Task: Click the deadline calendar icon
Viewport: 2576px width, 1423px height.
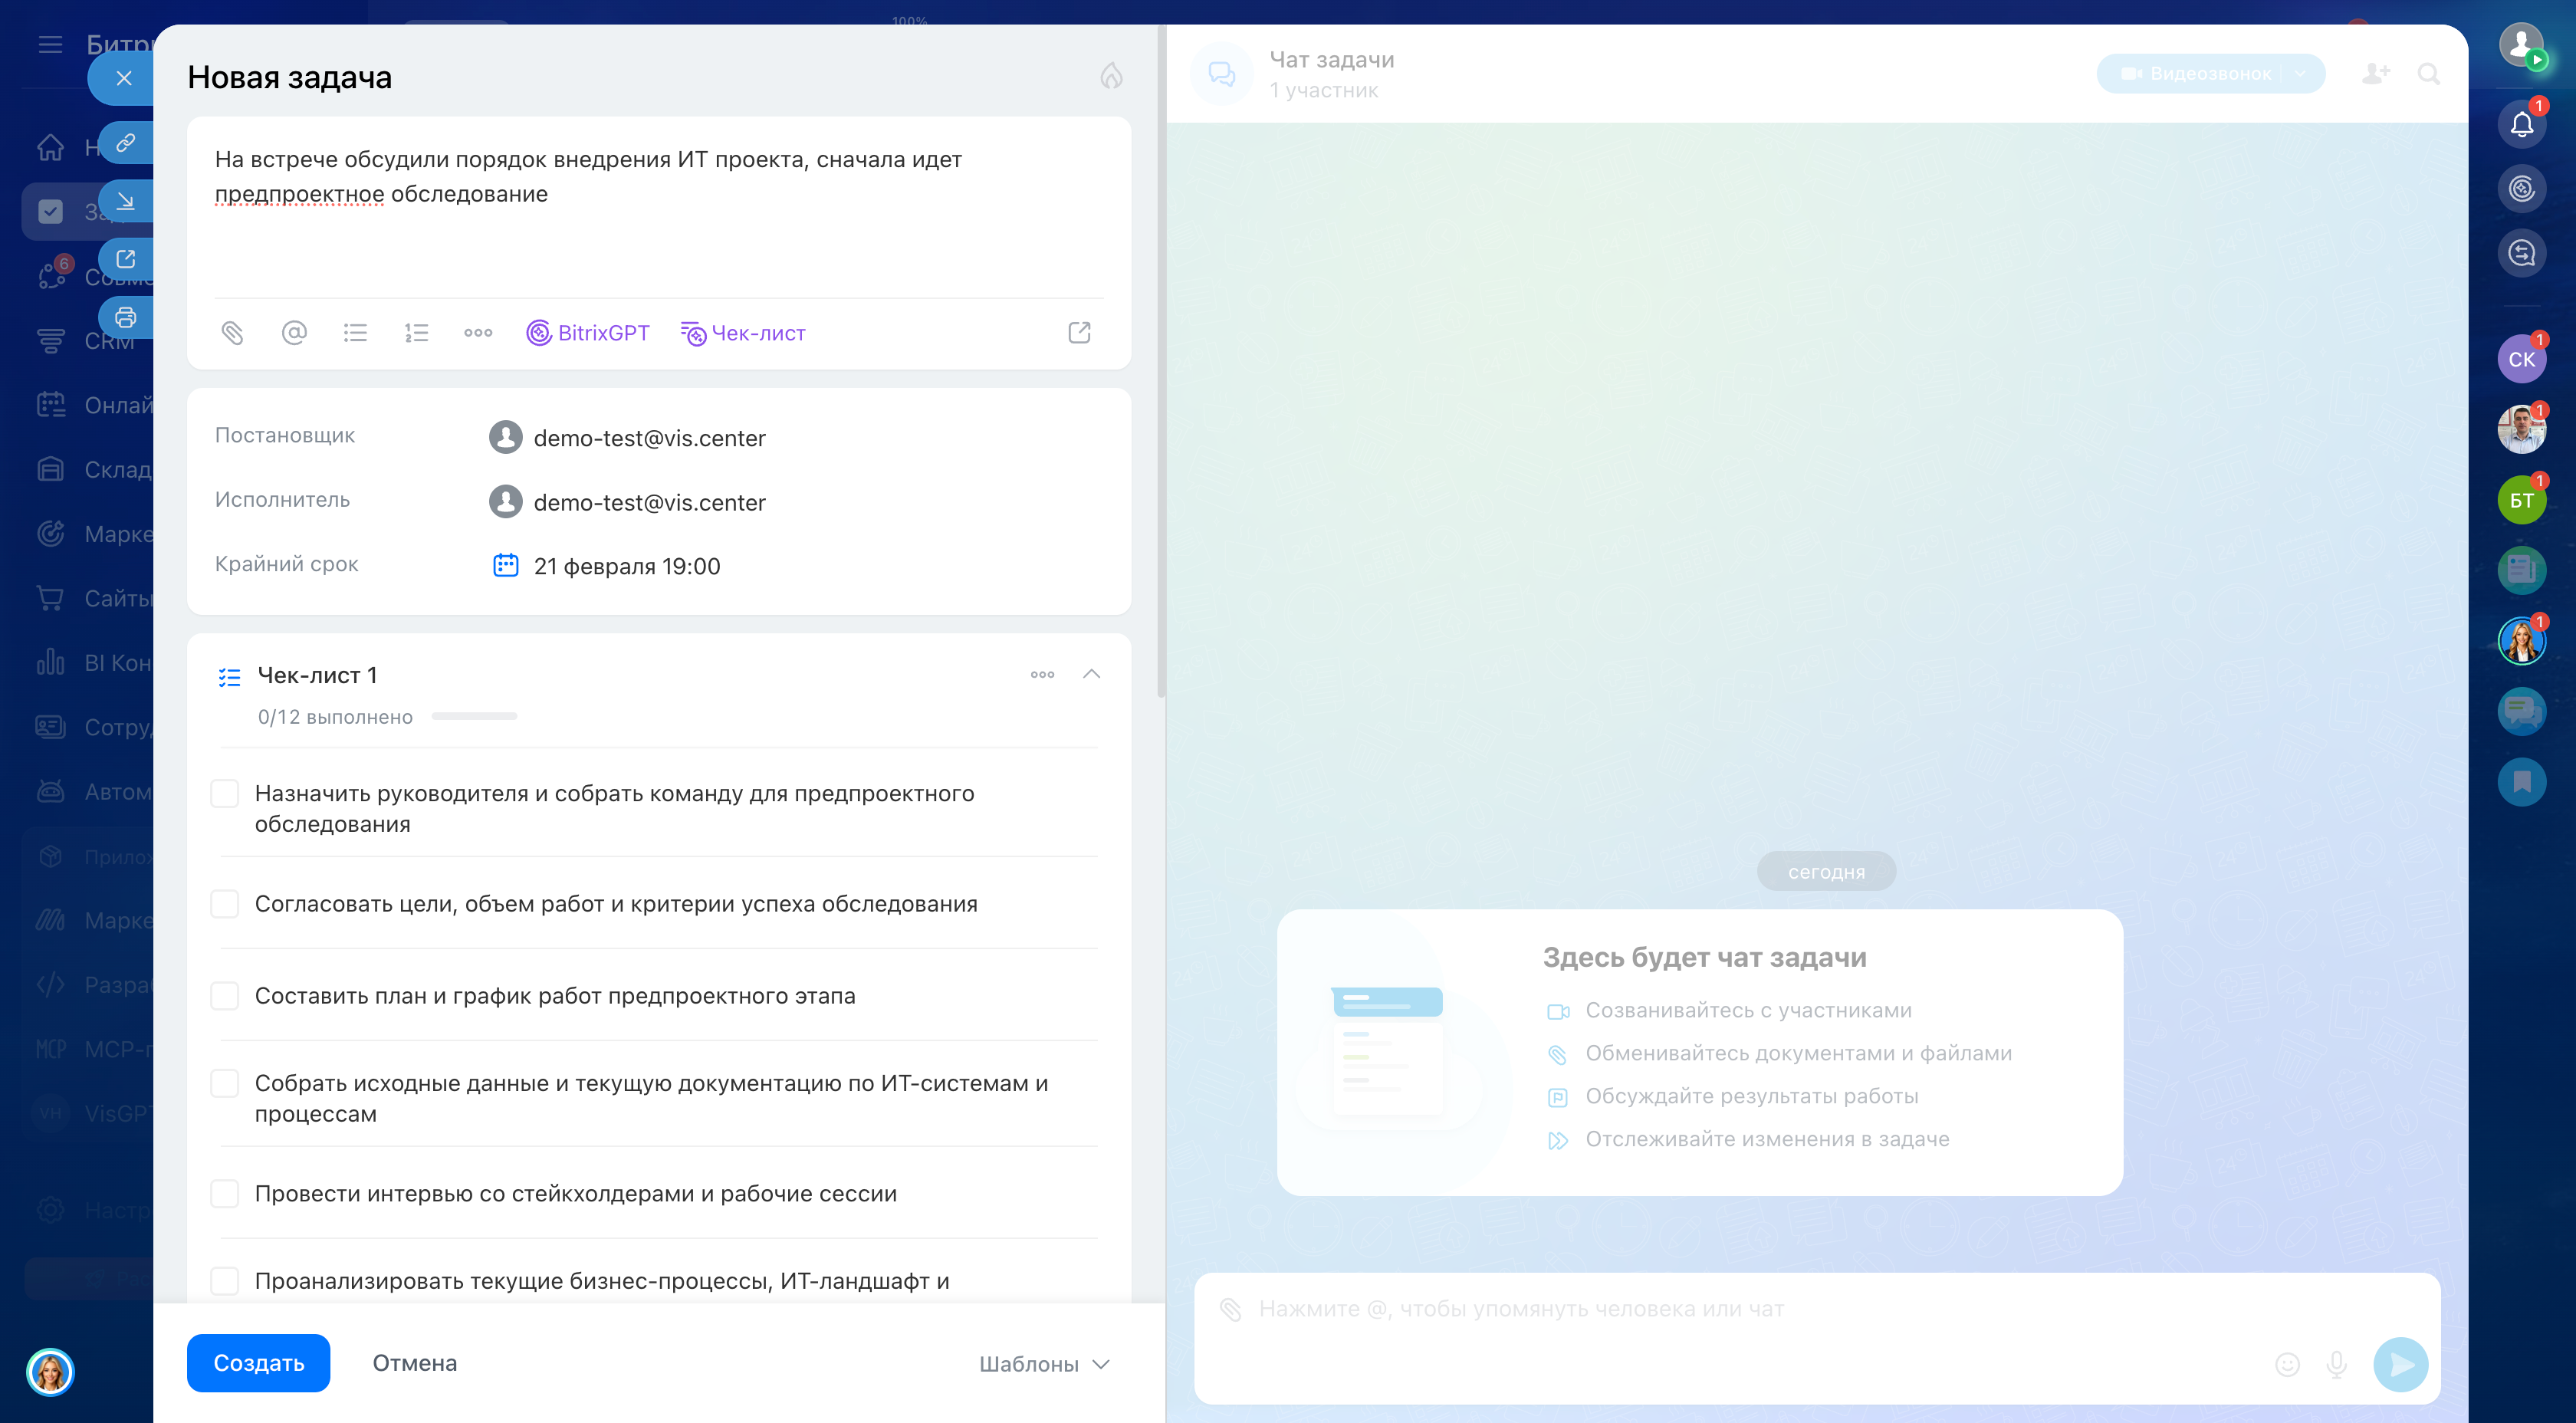Action: [506, 566]
